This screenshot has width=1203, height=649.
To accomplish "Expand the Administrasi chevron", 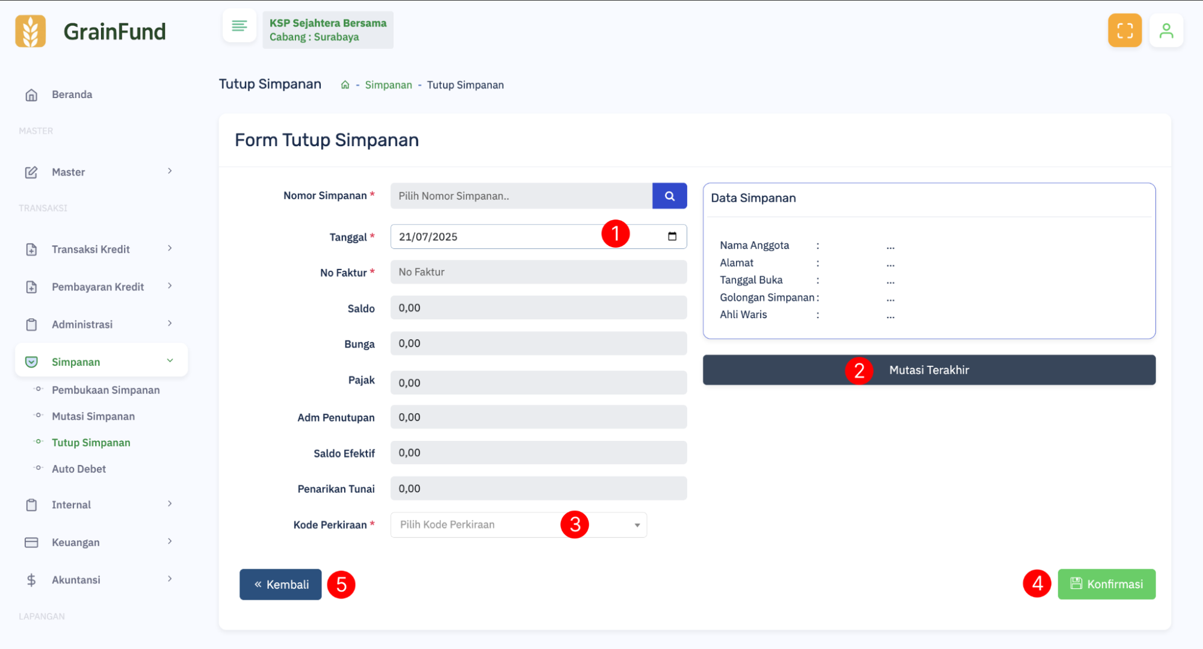I will [170, 324].
